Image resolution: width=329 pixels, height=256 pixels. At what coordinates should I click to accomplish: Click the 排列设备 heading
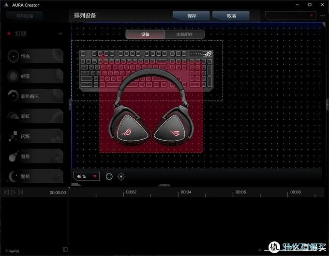pyautogui.click(x=85, y=16)
